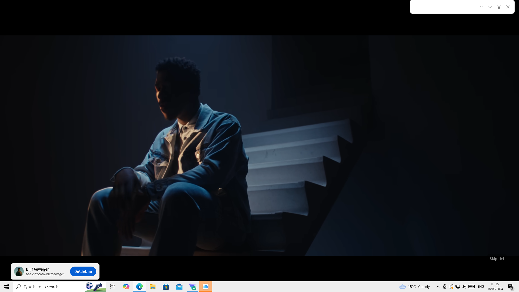Click the advertiser avatar thumbnail
This screenshot has width=519, height=292.
tap(19, 271)
